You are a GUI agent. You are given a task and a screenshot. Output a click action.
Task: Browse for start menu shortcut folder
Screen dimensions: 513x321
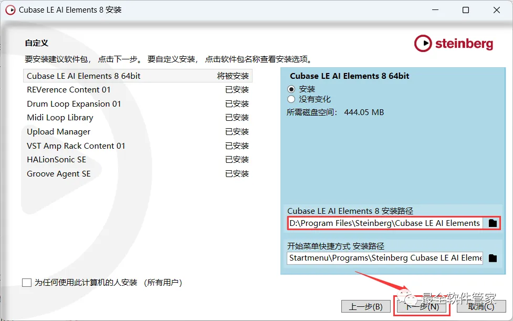493,258
